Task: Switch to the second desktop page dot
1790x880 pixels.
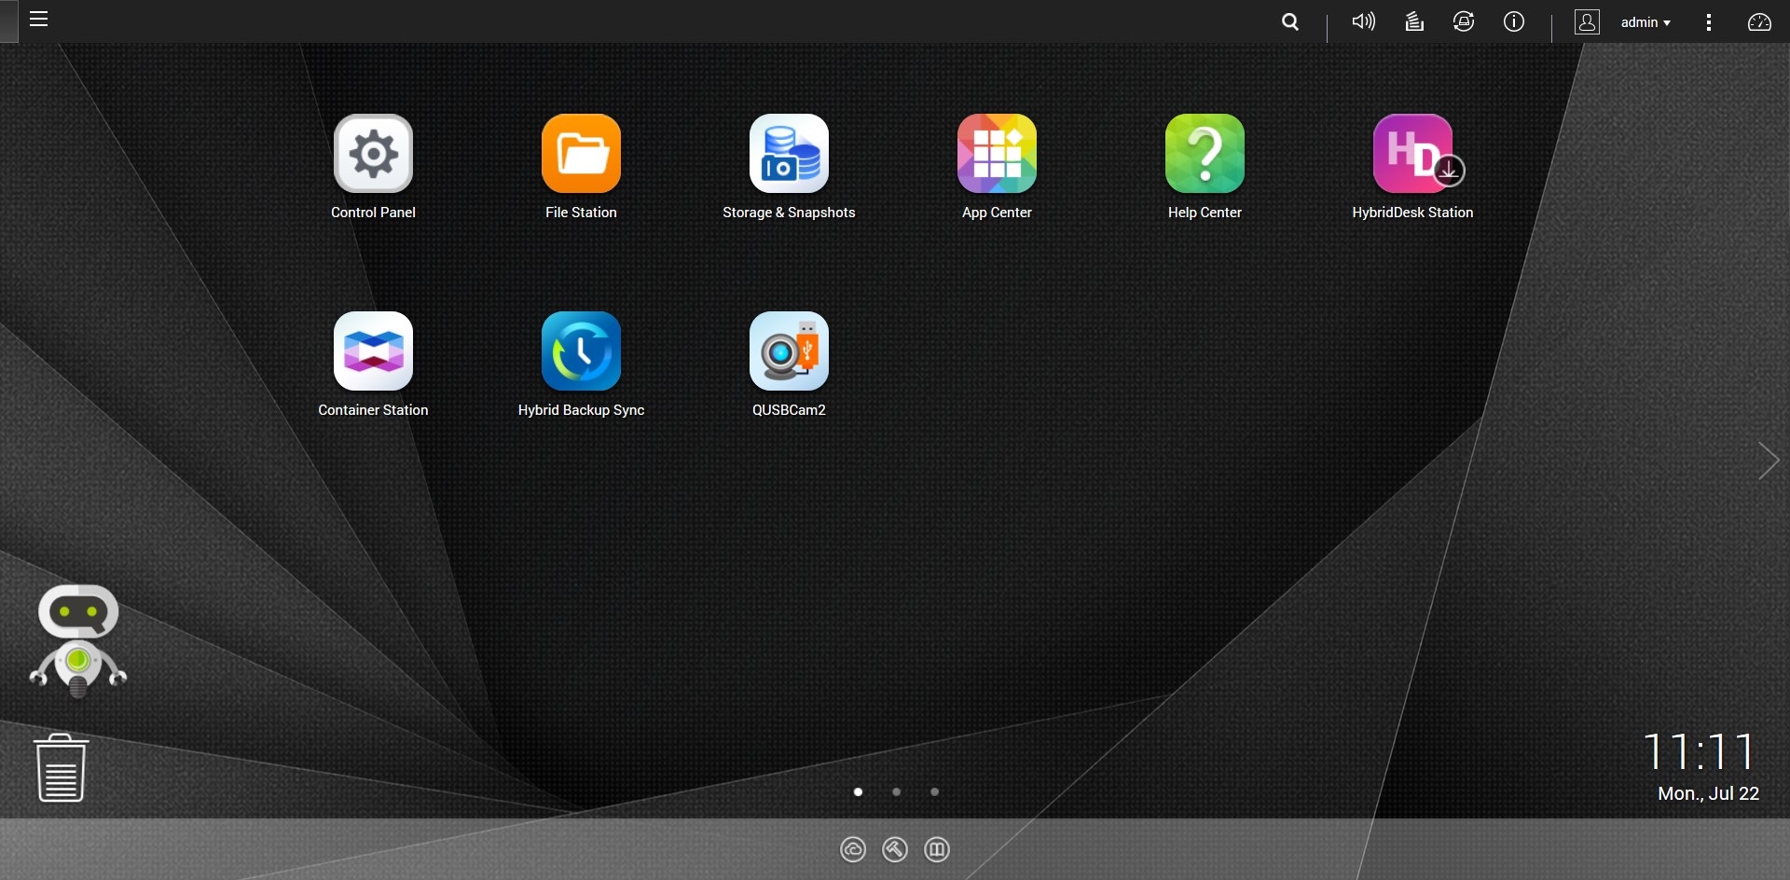Action: (896, 792)
